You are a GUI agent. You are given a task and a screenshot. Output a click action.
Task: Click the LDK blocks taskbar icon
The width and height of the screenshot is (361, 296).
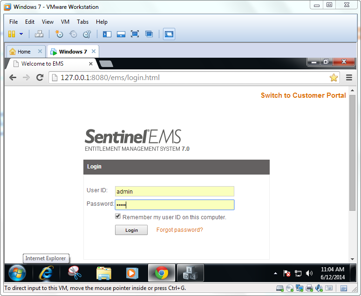click(x=191, y=273)
